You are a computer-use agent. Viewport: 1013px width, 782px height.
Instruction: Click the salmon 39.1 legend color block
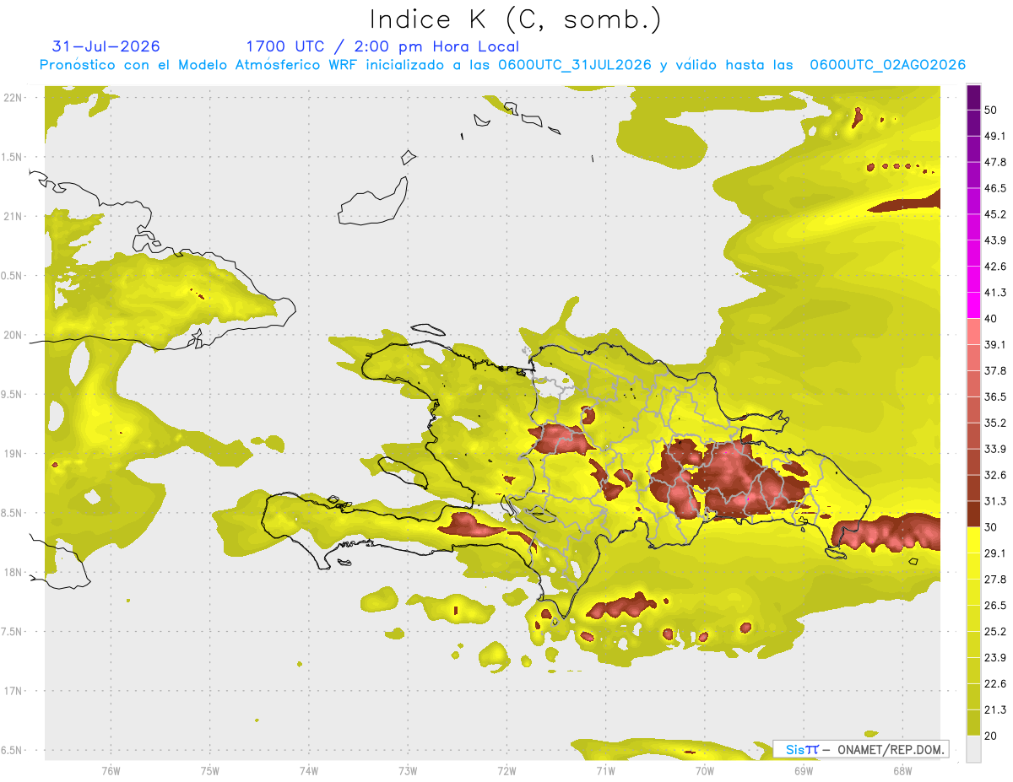[973, 332]
